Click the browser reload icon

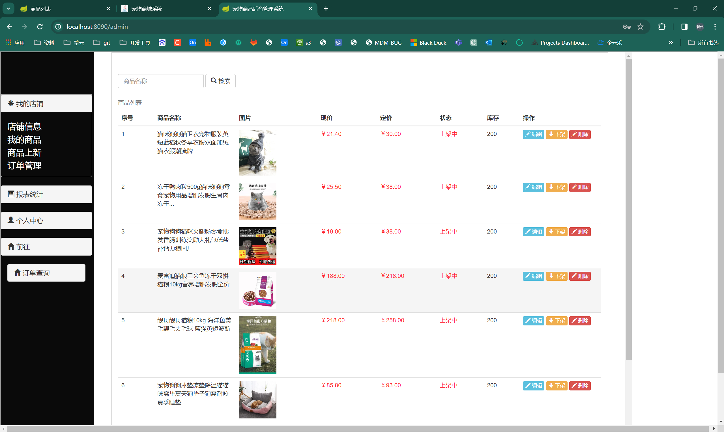coord(40,27)
